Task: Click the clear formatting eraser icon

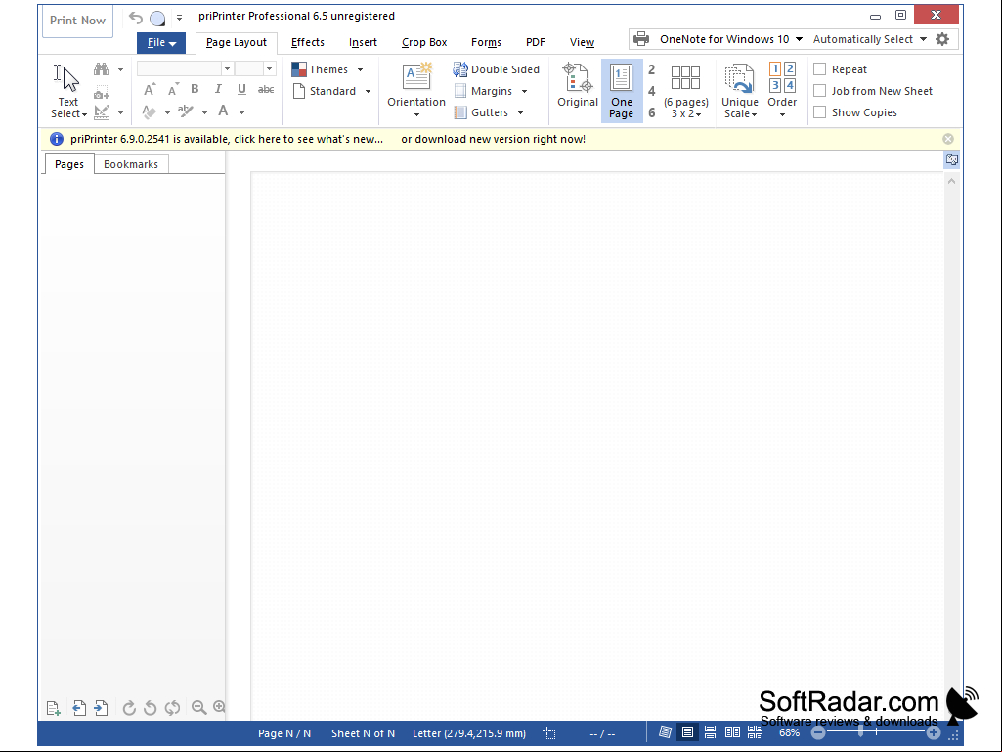Action: (150, 111)
